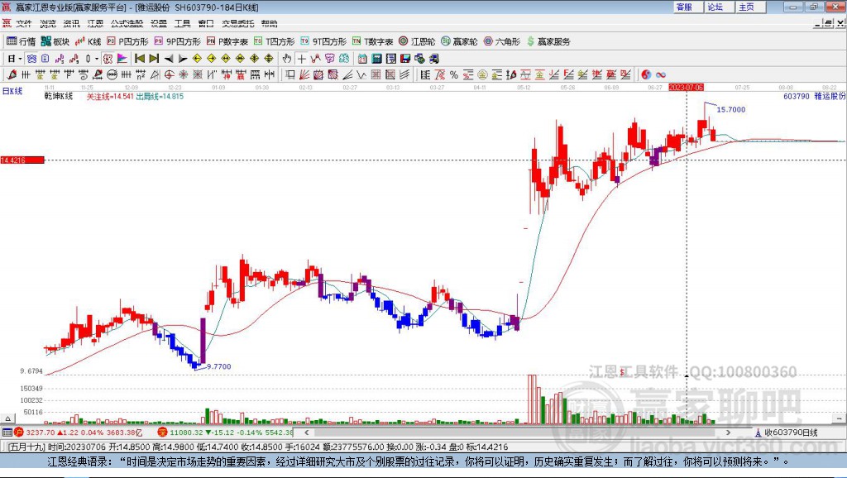This screenshot has height=478, width=847.
Task: Open the calculator tool icon
Action: pos(377,59)
